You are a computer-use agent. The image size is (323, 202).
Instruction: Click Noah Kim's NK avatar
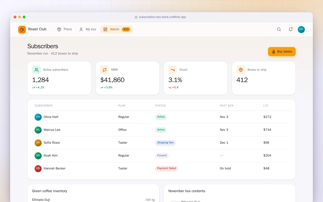(38, 156)
